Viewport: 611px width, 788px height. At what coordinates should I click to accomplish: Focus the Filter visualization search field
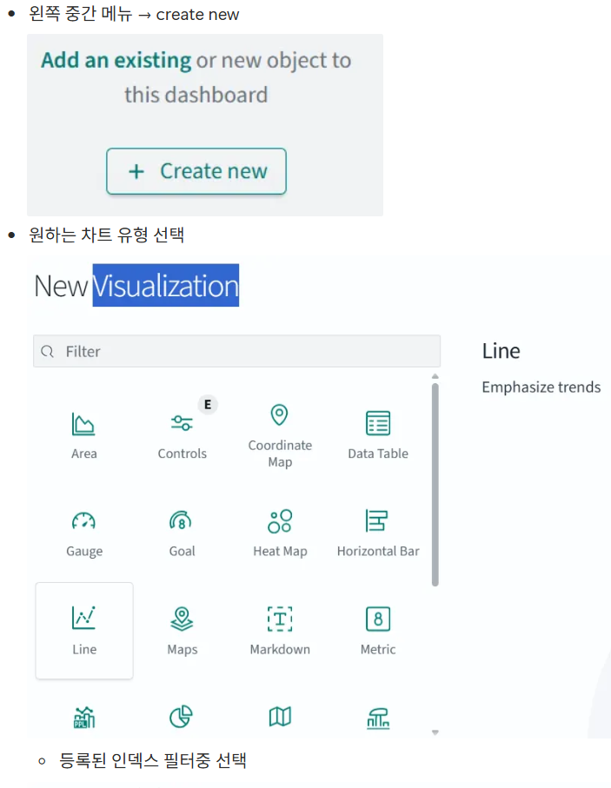pyautogui.click(x=237, y=351)
